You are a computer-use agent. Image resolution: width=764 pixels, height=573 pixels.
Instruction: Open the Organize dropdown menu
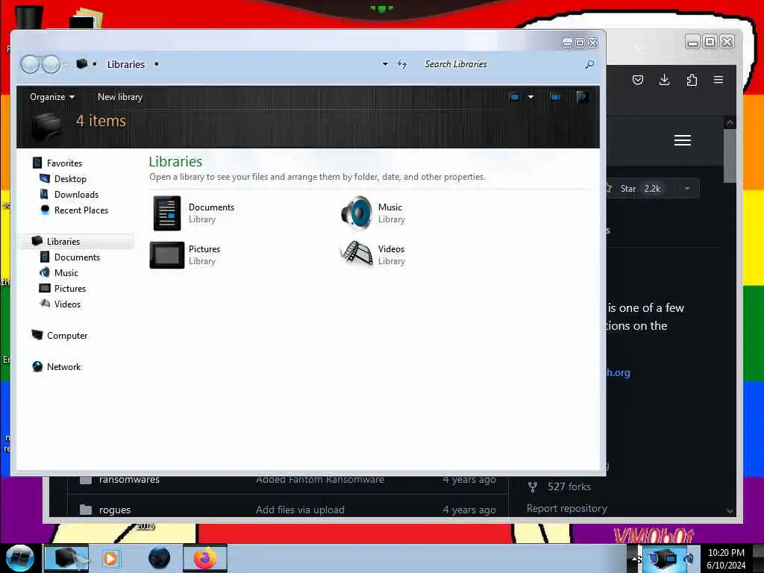click(52, 97)
